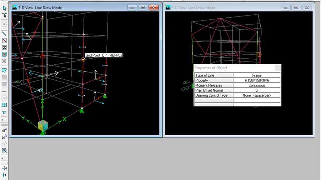This screenshot has height=180, width=321.
Task: Click the 'Property' label cell
Action: coord(214,80)
